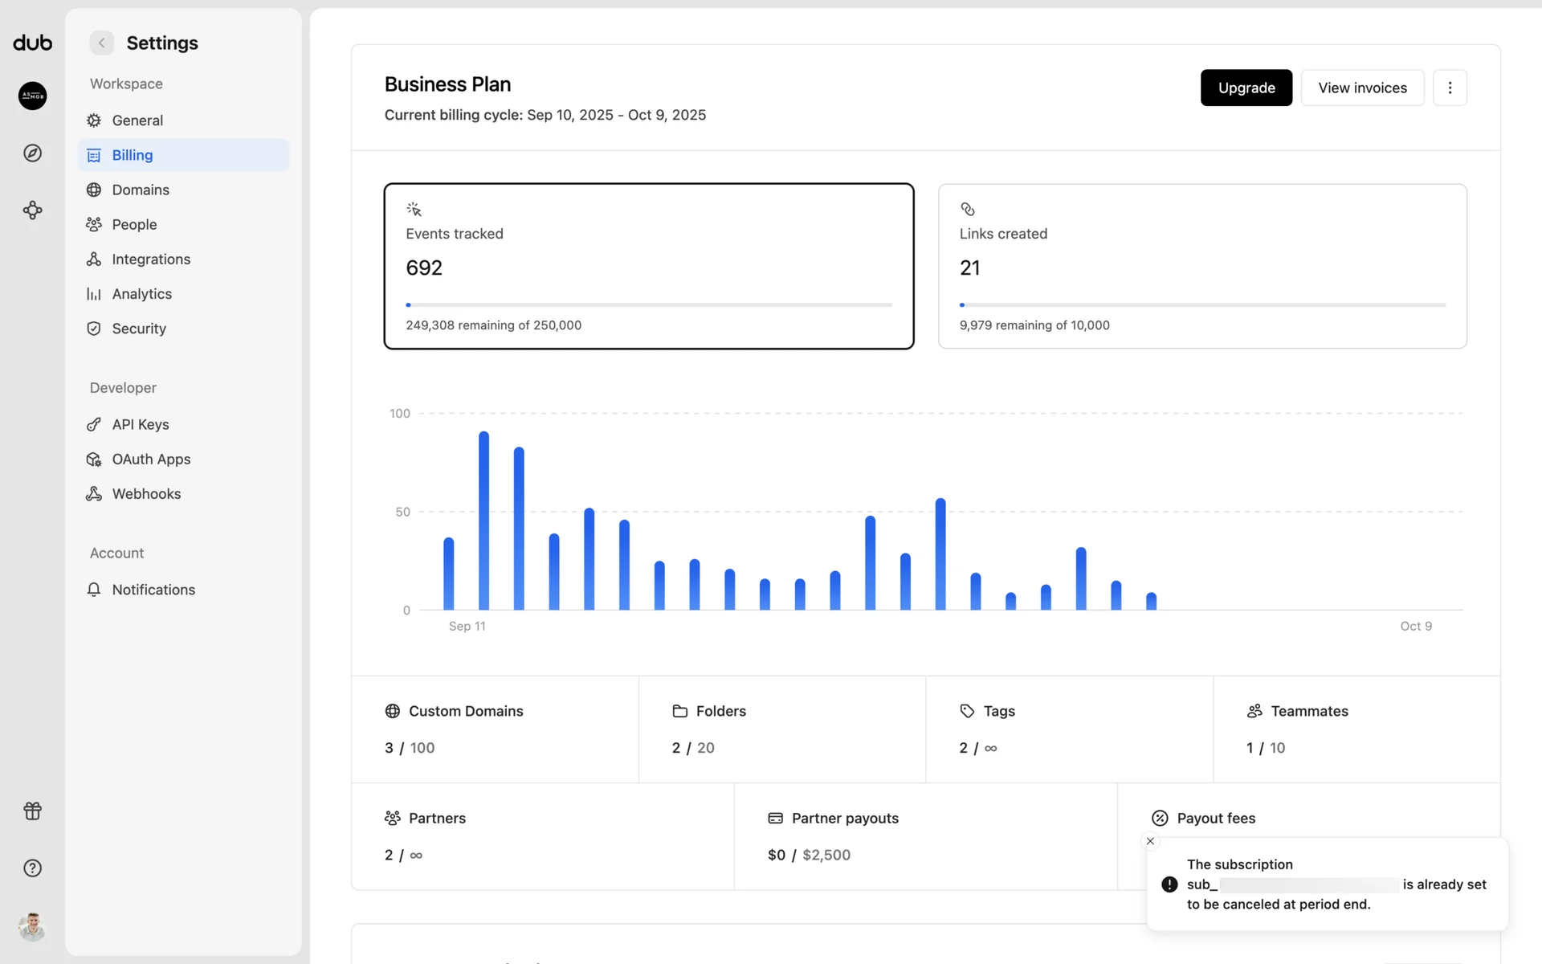
Task: Go back using Settings chevron
Action: point(101,43)
